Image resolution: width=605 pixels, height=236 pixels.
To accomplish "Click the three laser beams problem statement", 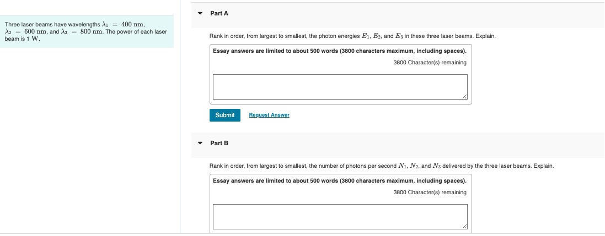I will [x=86, y=31].
